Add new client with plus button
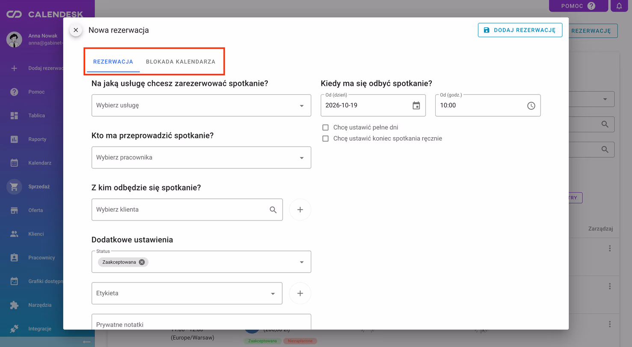The width and height of the screenshot is (632, 347). click(x=300, y=210)
